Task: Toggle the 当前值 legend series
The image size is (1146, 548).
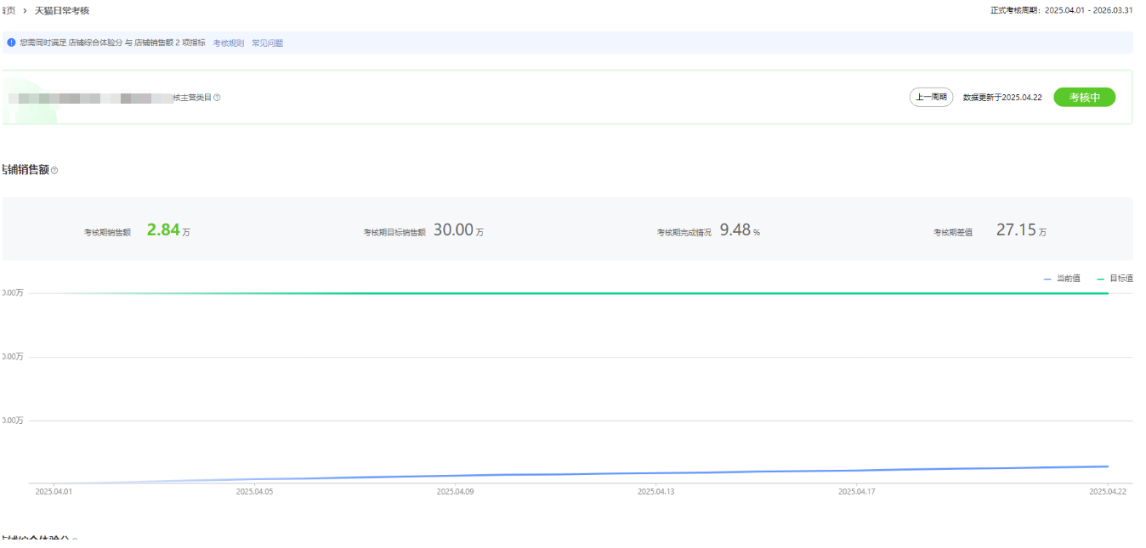Action: [1062, 279]
